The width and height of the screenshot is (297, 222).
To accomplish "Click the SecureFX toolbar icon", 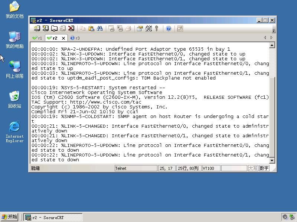I will (x=180, y=28).
